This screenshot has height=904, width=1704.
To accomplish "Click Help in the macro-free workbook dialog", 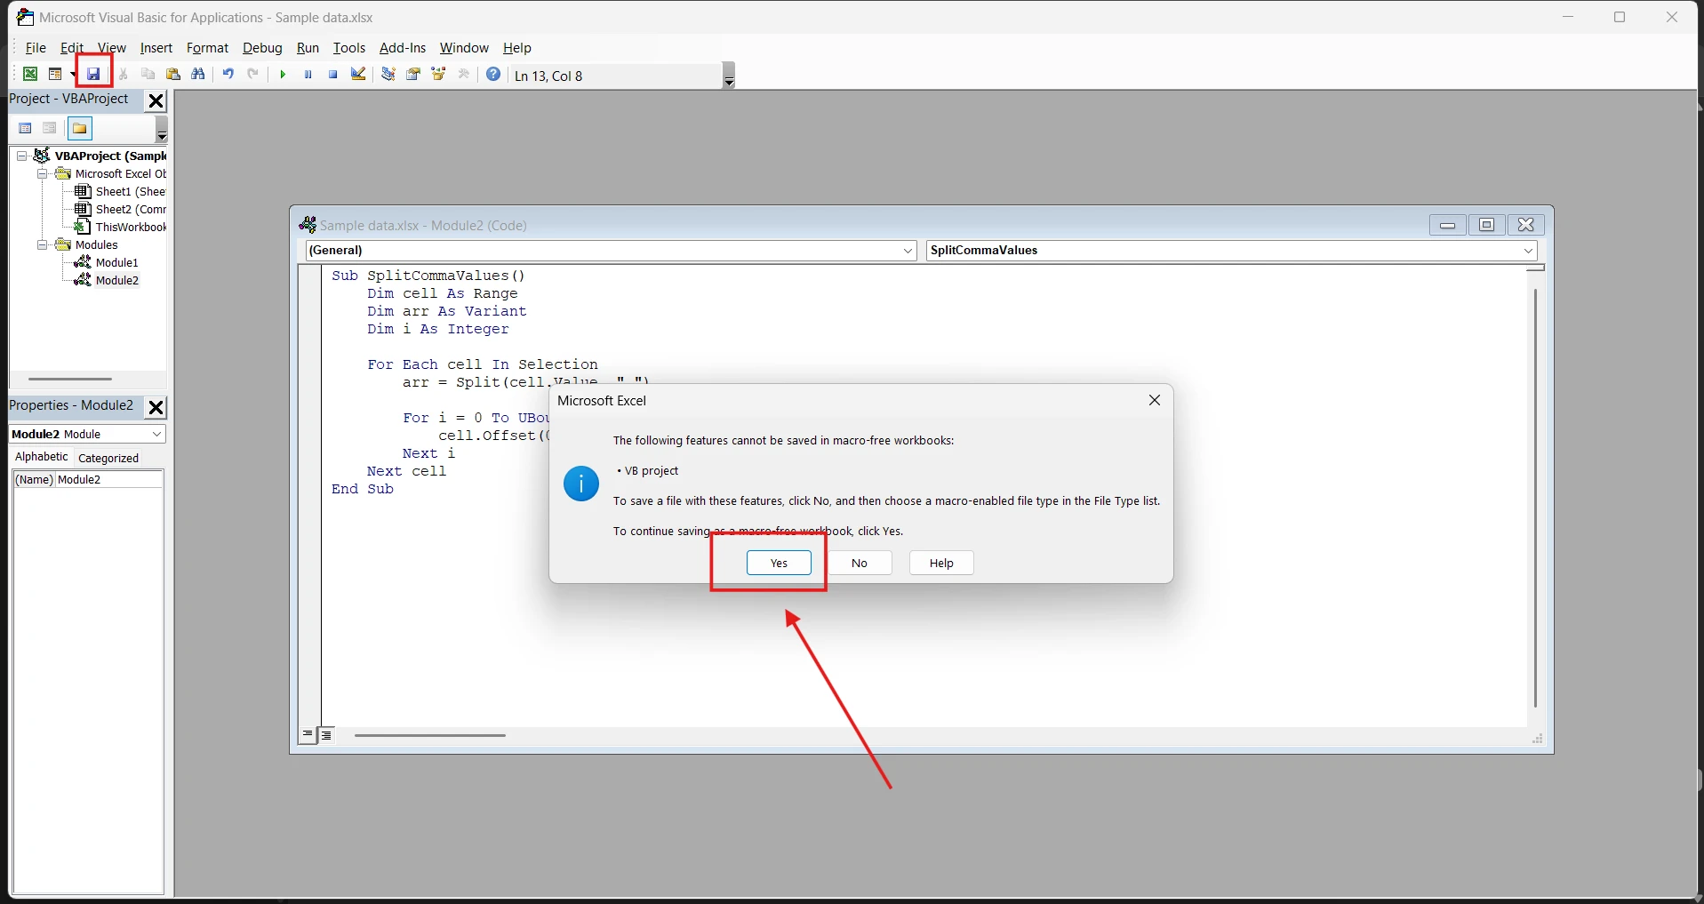I will tap(940, 563).
